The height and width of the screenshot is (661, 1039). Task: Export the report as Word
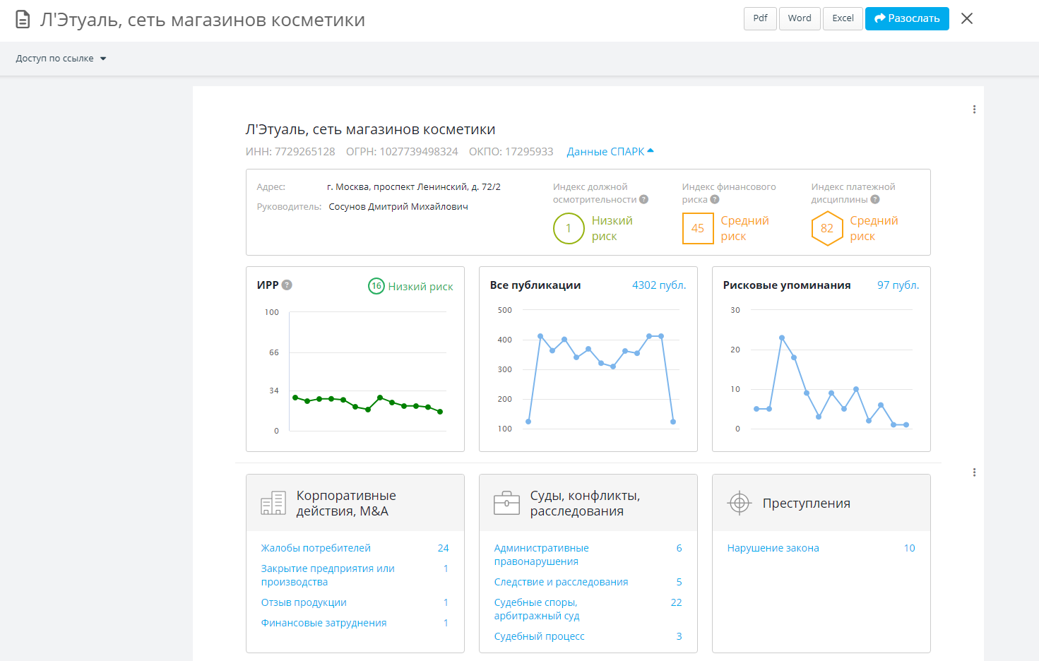[800, 18]
